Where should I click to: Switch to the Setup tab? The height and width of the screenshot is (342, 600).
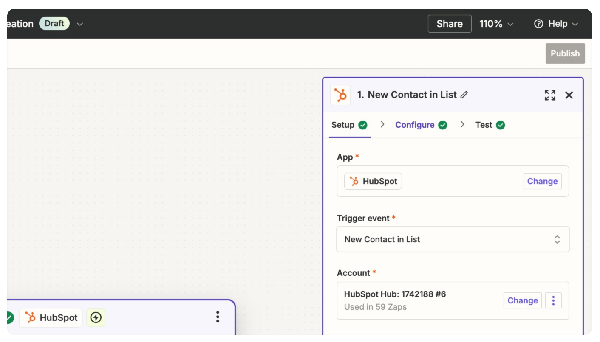[x=343, y=125]
